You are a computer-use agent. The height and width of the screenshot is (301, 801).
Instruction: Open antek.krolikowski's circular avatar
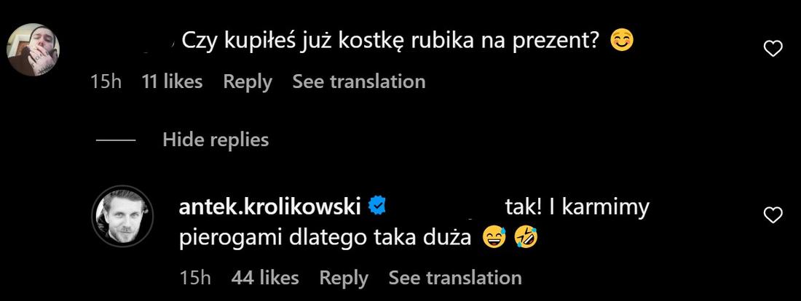(122, 216)
